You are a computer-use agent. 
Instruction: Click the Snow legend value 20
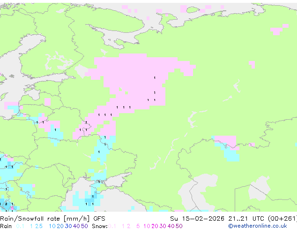click(x=155, y=226)
